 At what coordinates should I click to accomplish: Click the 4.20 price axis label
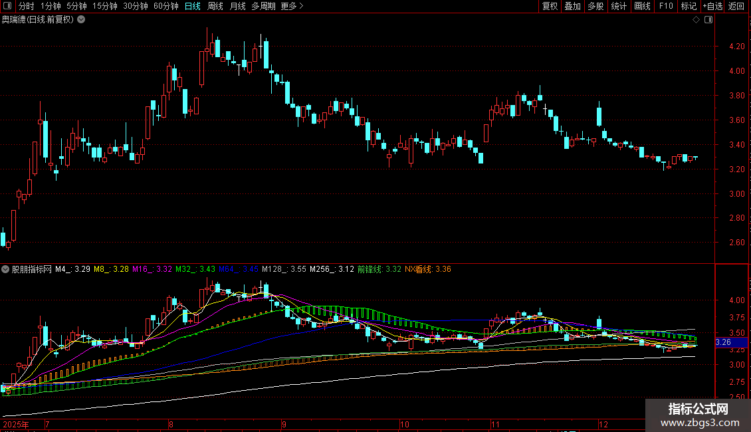(x=736, y=47)
